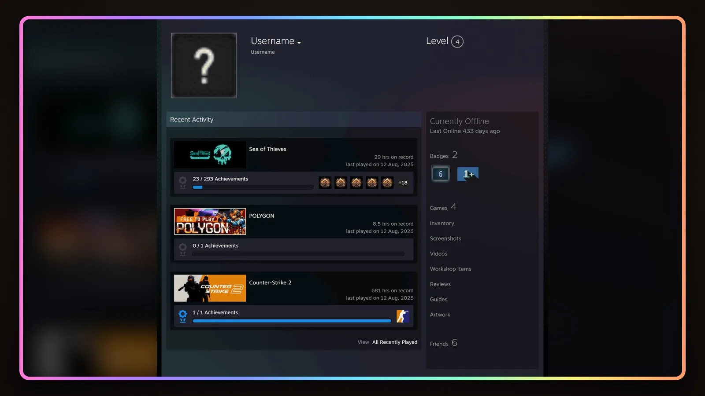The image size is (705, 396).
Task: Open last Sea of Thieves achievement icon before +18
Action: tap(387, 183)
